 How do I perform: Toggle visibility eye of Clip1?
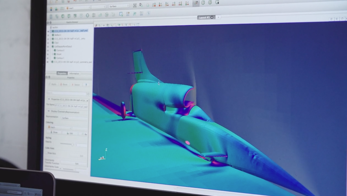(x=48, y=43)
